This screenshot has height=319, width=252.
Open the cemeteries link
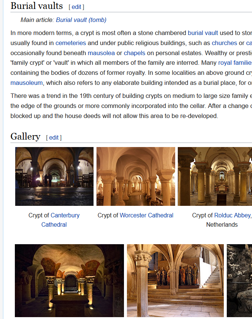coord(71,43)
